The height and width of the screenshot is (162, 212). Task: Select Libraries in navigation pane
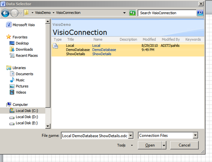(x=19, y=68)
